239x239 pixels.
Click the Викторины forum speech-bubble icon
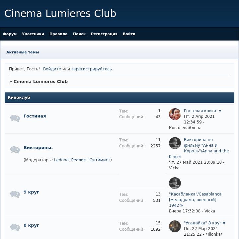15,150
